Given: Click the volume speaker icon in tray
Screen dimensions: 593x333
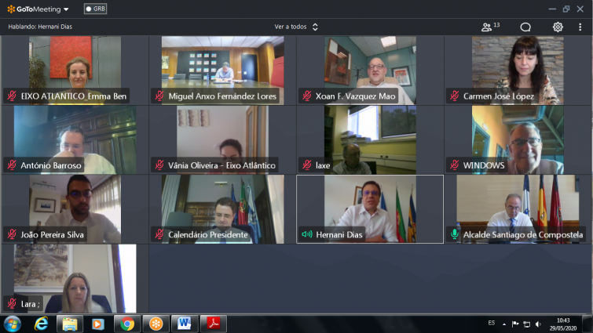Looking at the screenshot, I should click(538, 324).
